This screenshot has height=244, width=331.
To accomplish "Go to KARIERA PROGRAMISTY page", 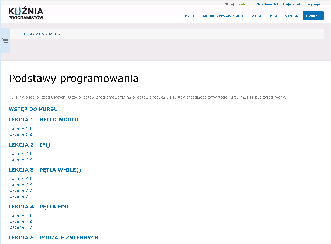I will [223, 16].
